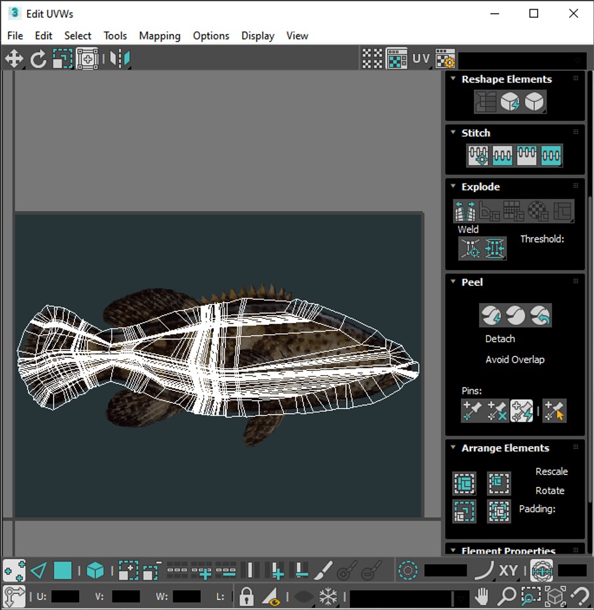594x610 pixels.
Task: Activate the Freeform mode tool
Action: (x=87, y=59)
